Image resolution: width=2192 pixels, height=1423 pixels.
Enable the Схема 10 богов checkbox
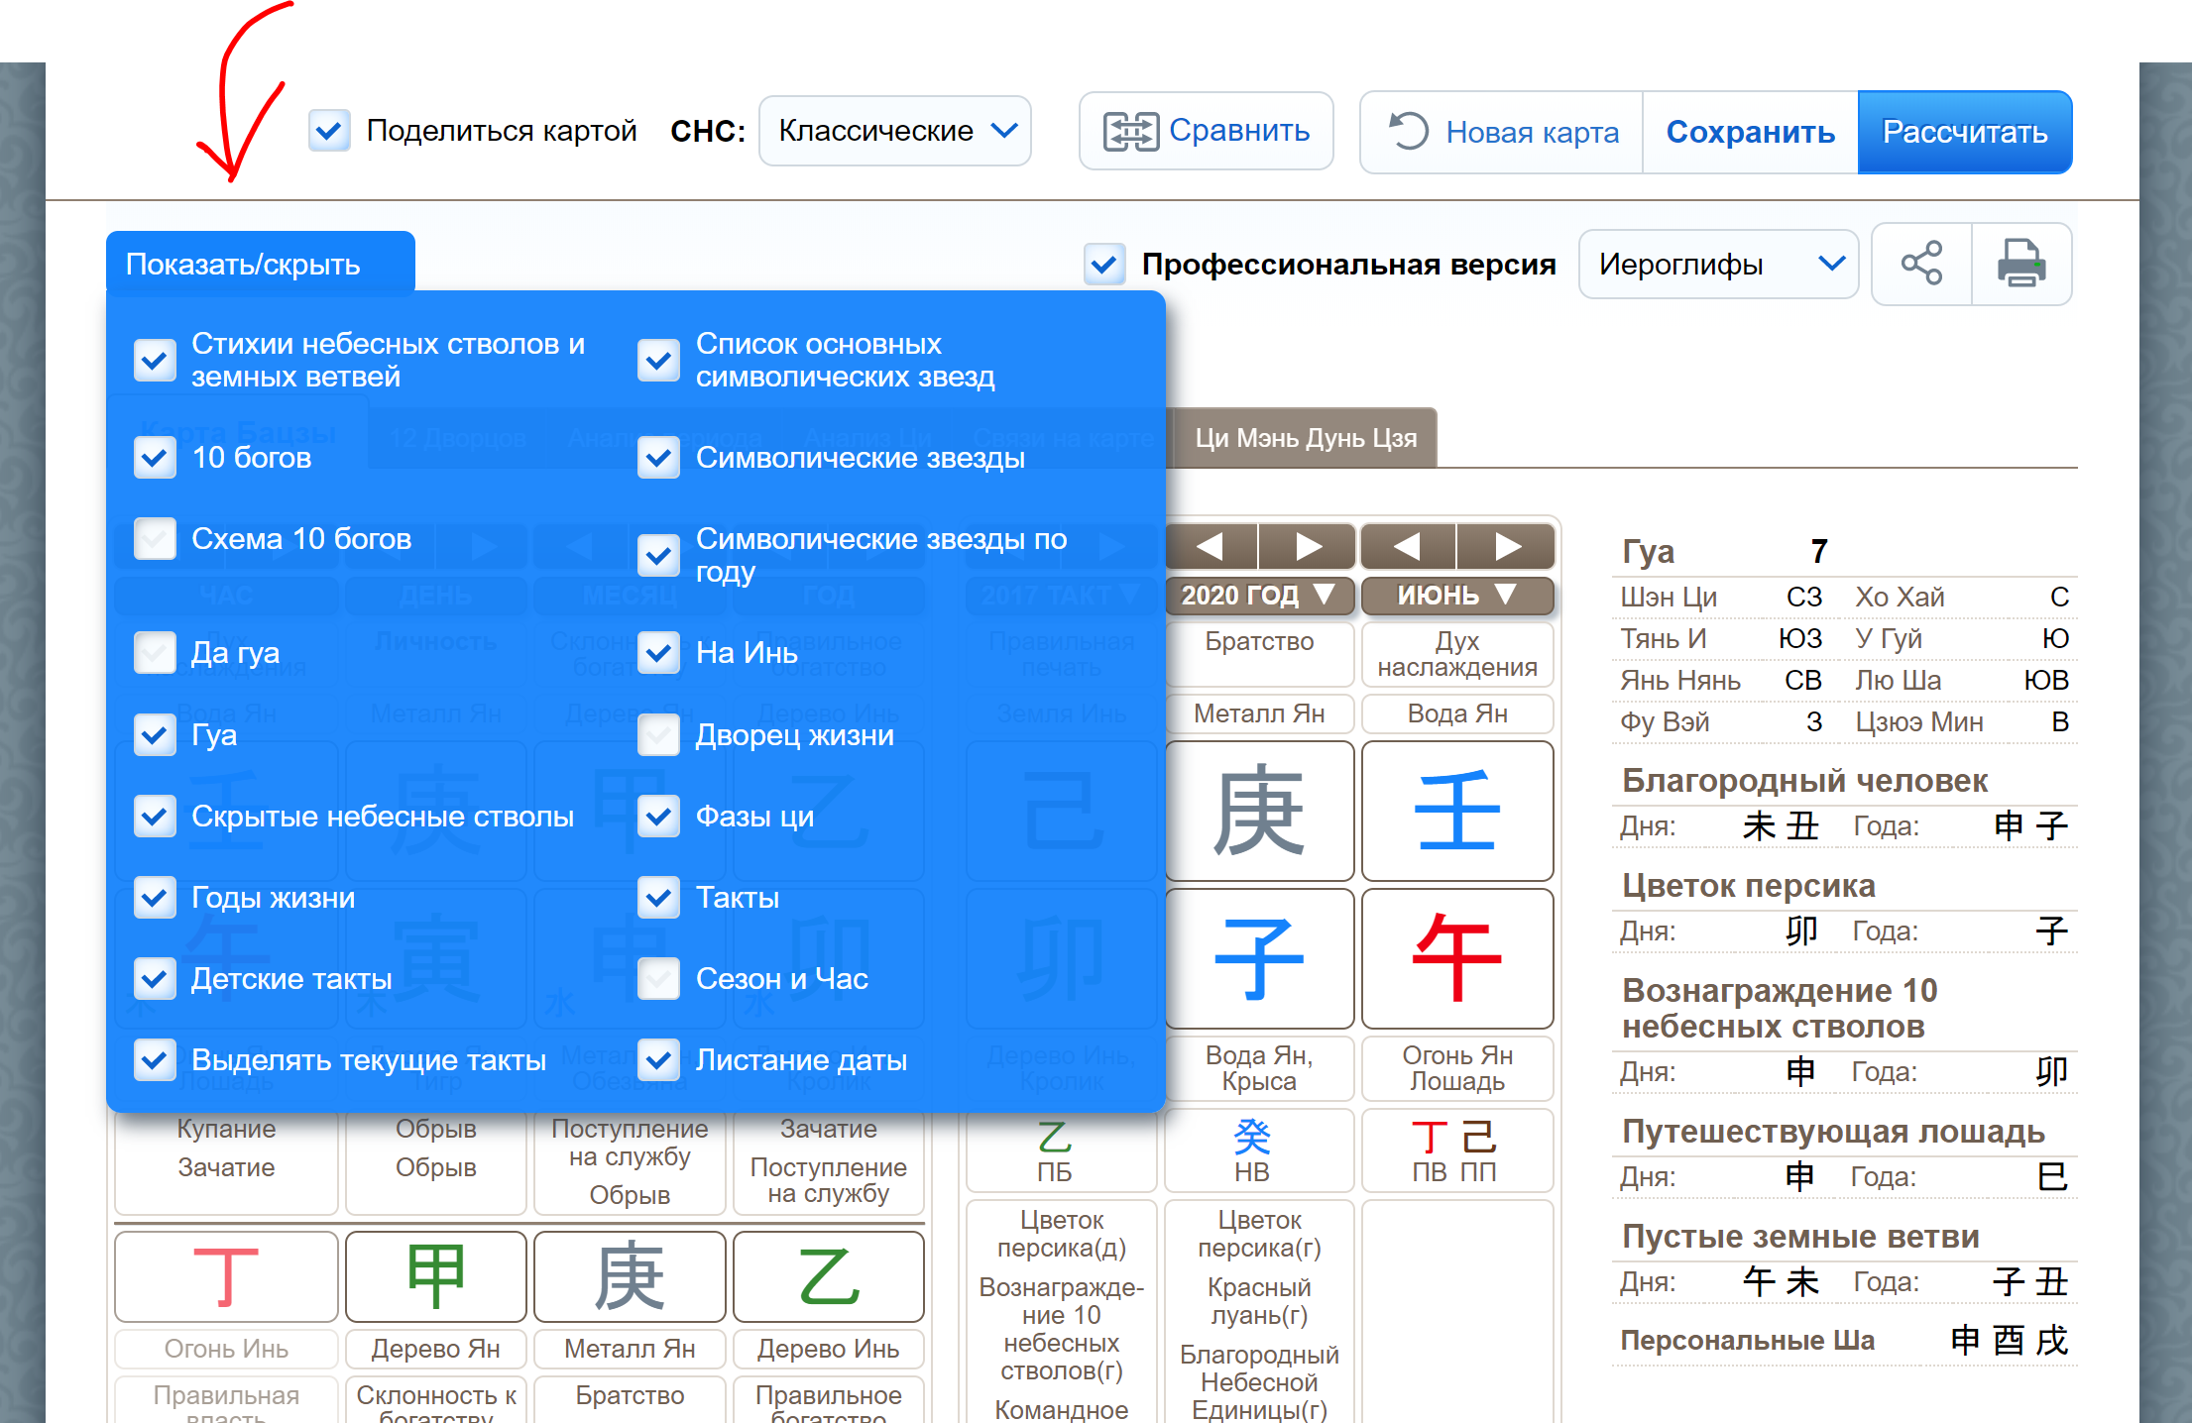(155, 538)
